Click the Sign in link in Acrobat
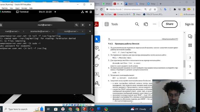The height and width of the screenshot is (112, 200). pos(189,24)
